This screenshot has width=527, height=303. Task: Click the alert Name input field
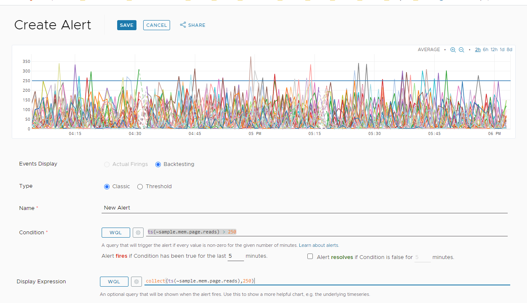click(305, 208)
